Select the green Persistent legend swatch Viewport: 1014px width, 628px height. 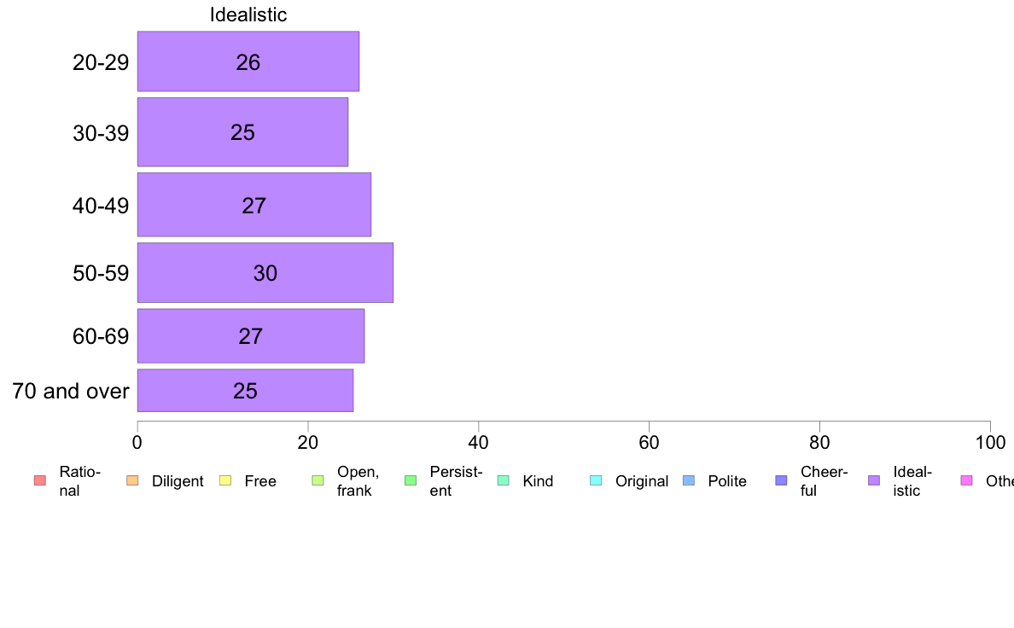point(411,480)
